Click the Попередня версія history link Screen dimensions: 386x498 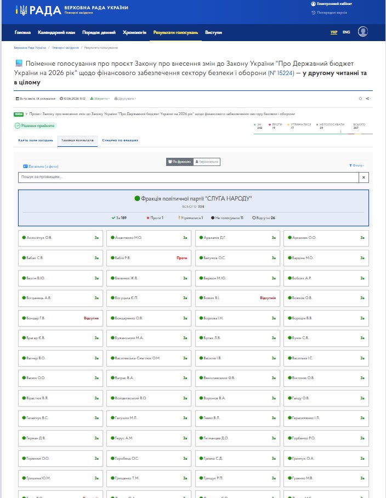(x=329, y=13)
